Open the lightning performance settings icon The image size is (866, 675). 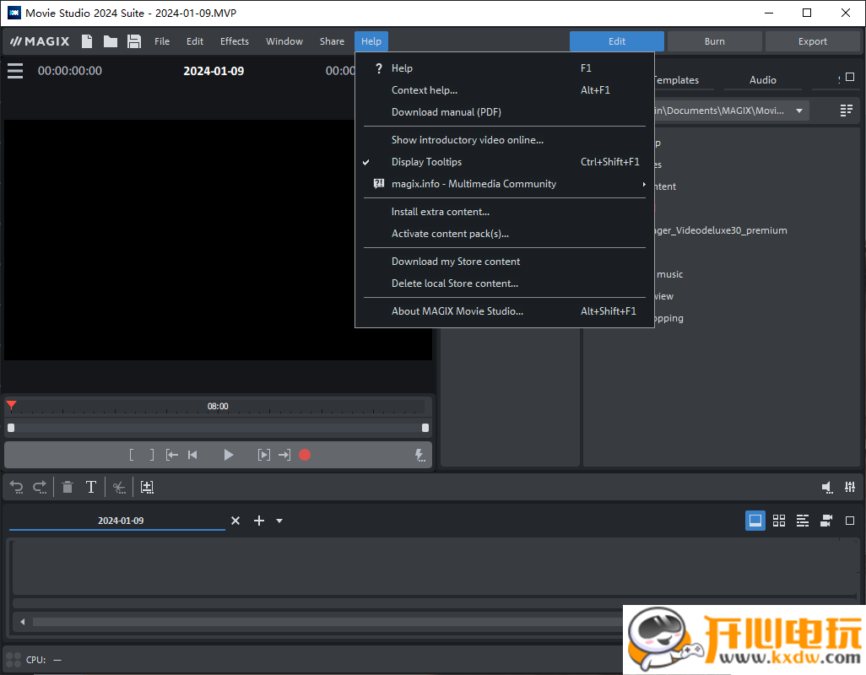(x=419, y=455)
